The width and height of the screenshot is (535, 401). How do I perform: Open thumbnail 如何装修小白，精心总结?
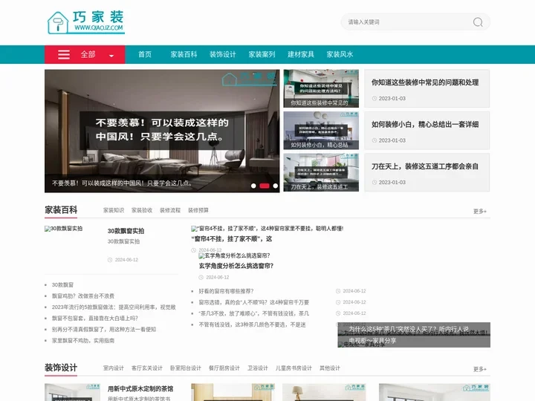321,131
